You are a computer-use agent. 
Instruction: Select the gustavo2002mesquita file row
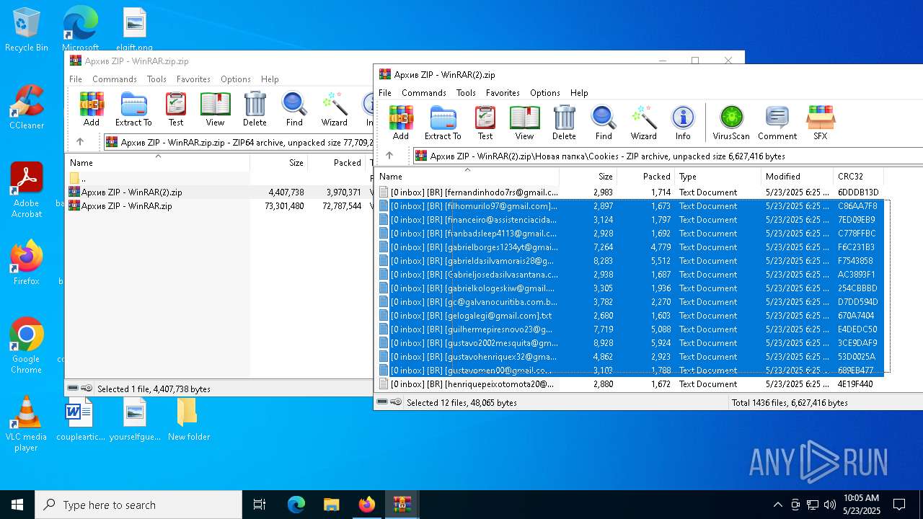pos(630,343)
